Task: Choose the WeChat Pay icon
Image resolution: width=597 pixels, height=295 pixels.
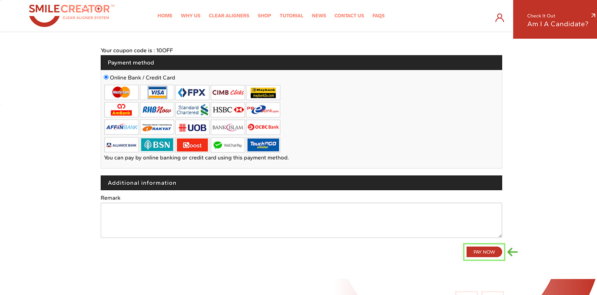Action: coord(228,145)
